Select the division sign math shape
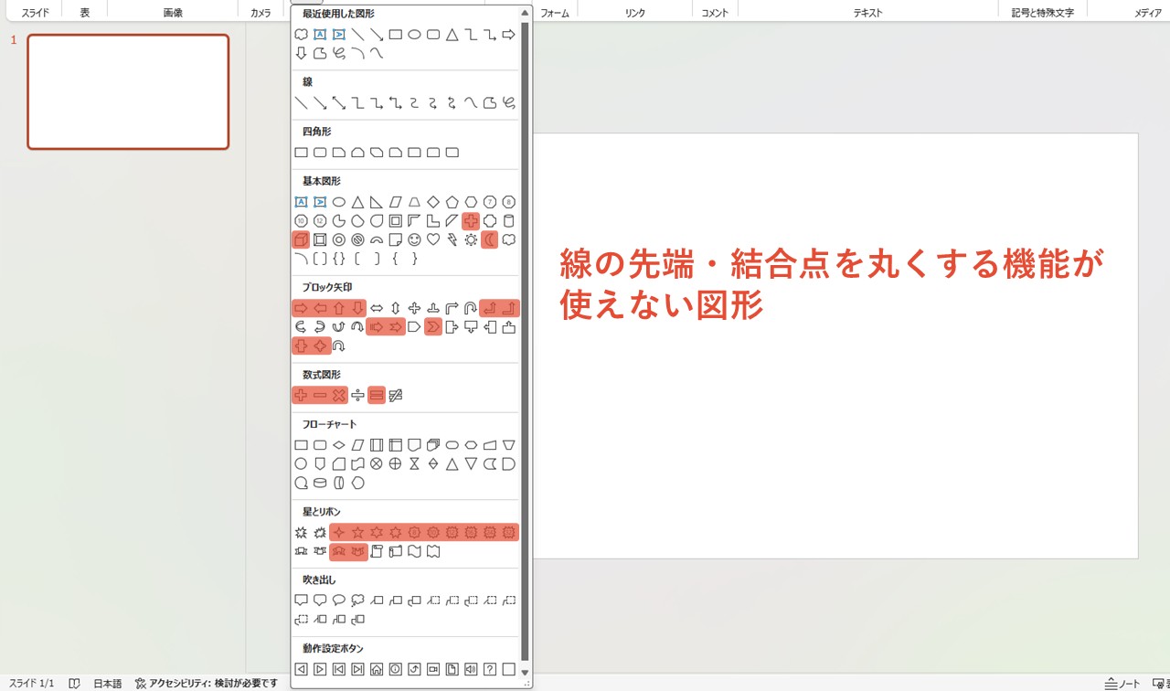The image size is (1170, 691). [x=356, y=394]
